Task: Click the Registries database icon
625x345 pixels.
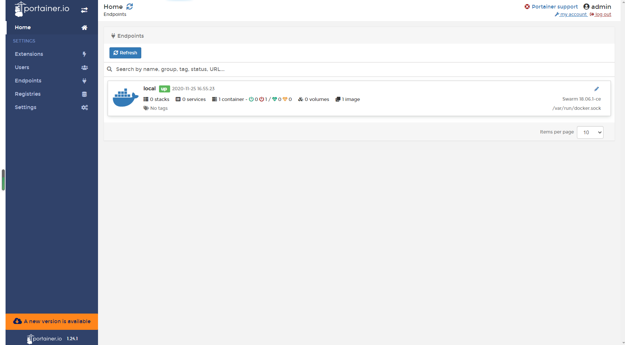Action: pyautogui.click(x=84, y=94)
